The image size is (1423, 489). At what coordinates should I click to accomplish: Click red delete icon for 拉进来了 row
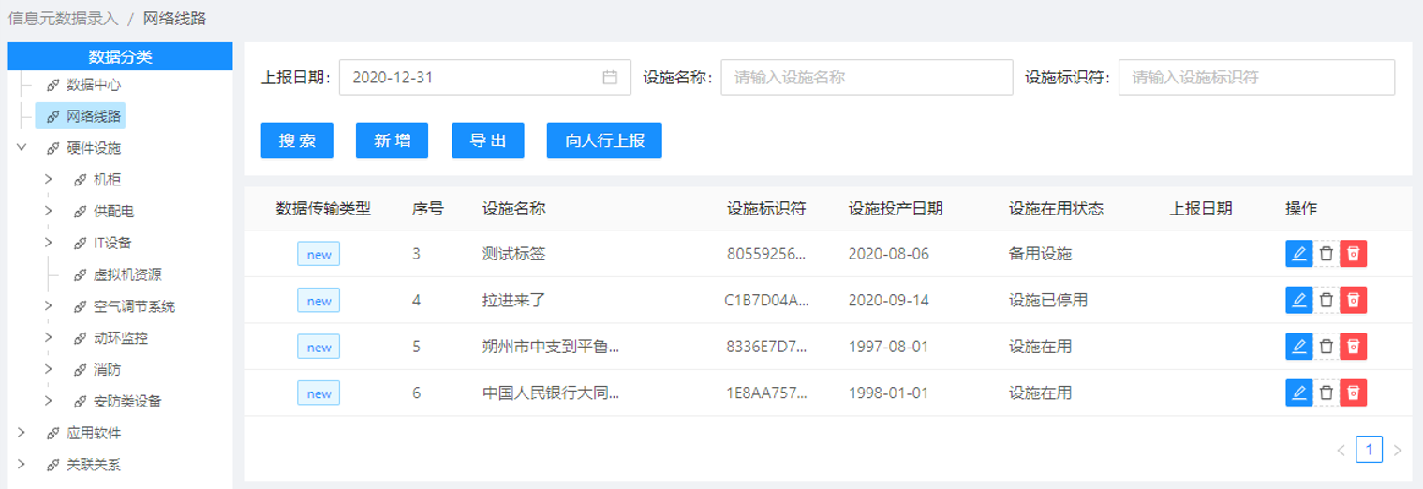click(1353, 300)
